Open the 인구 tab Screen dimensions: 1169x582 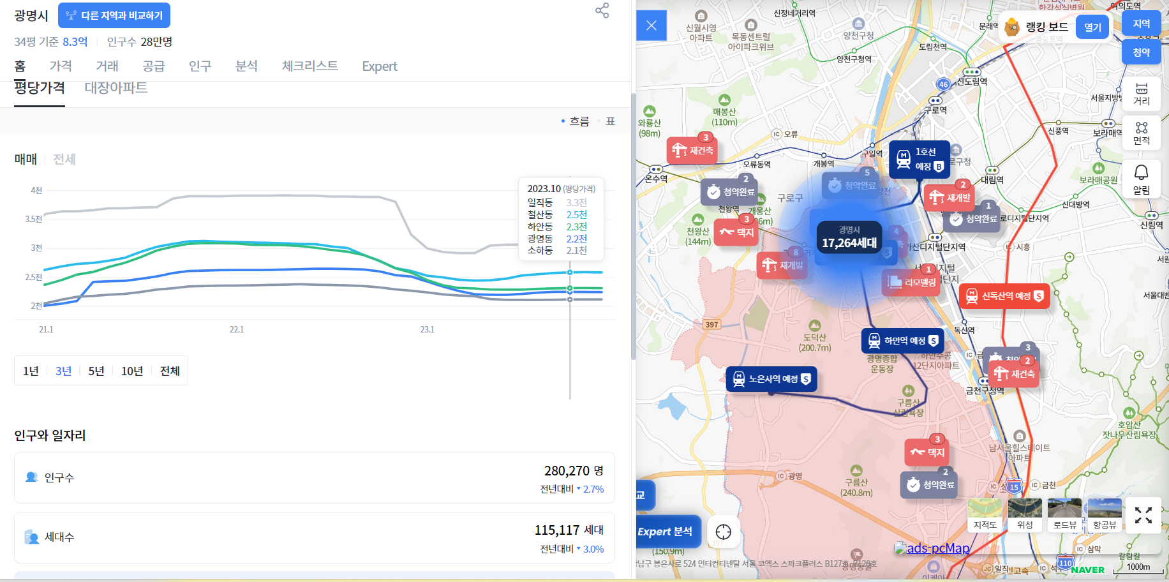tap(200, 66)
